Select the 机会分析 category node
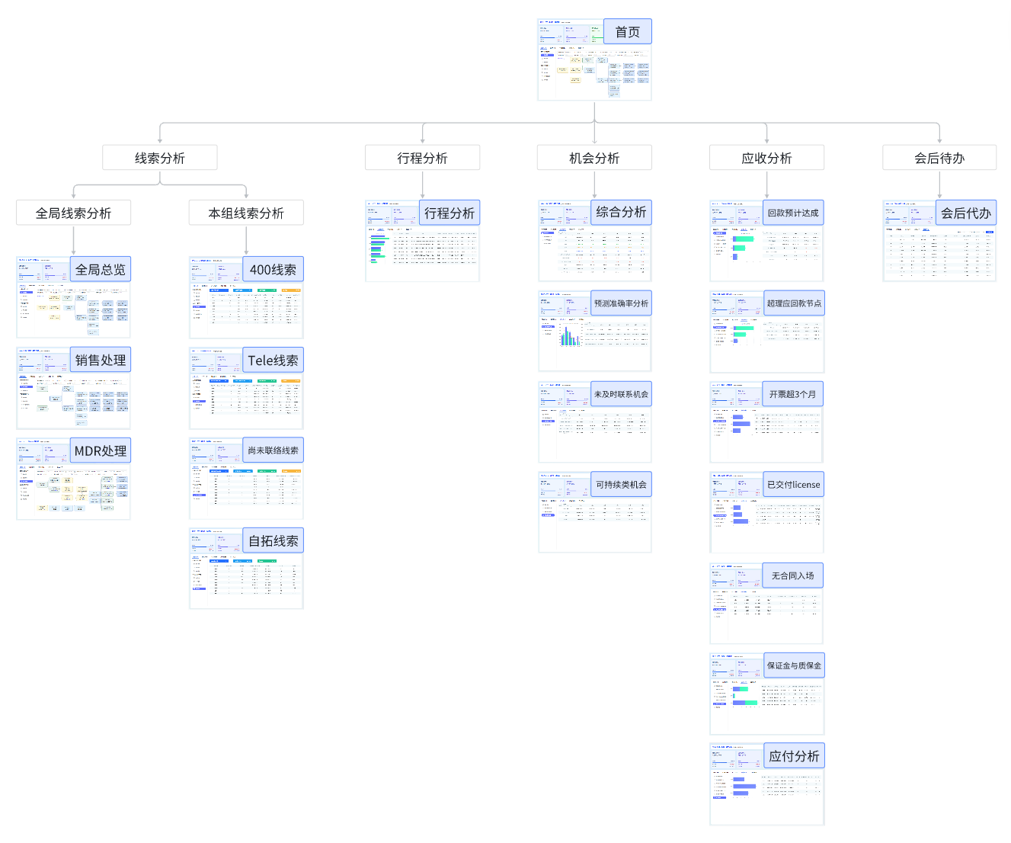This screenshot has height=843, width=1011. [x=594, y=158]
